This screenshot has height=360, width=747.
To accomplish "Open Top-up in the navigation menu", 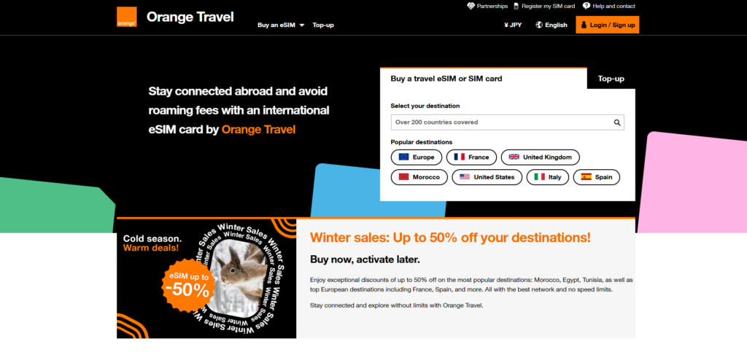I will pyautogui.click(x=323, y=26).
